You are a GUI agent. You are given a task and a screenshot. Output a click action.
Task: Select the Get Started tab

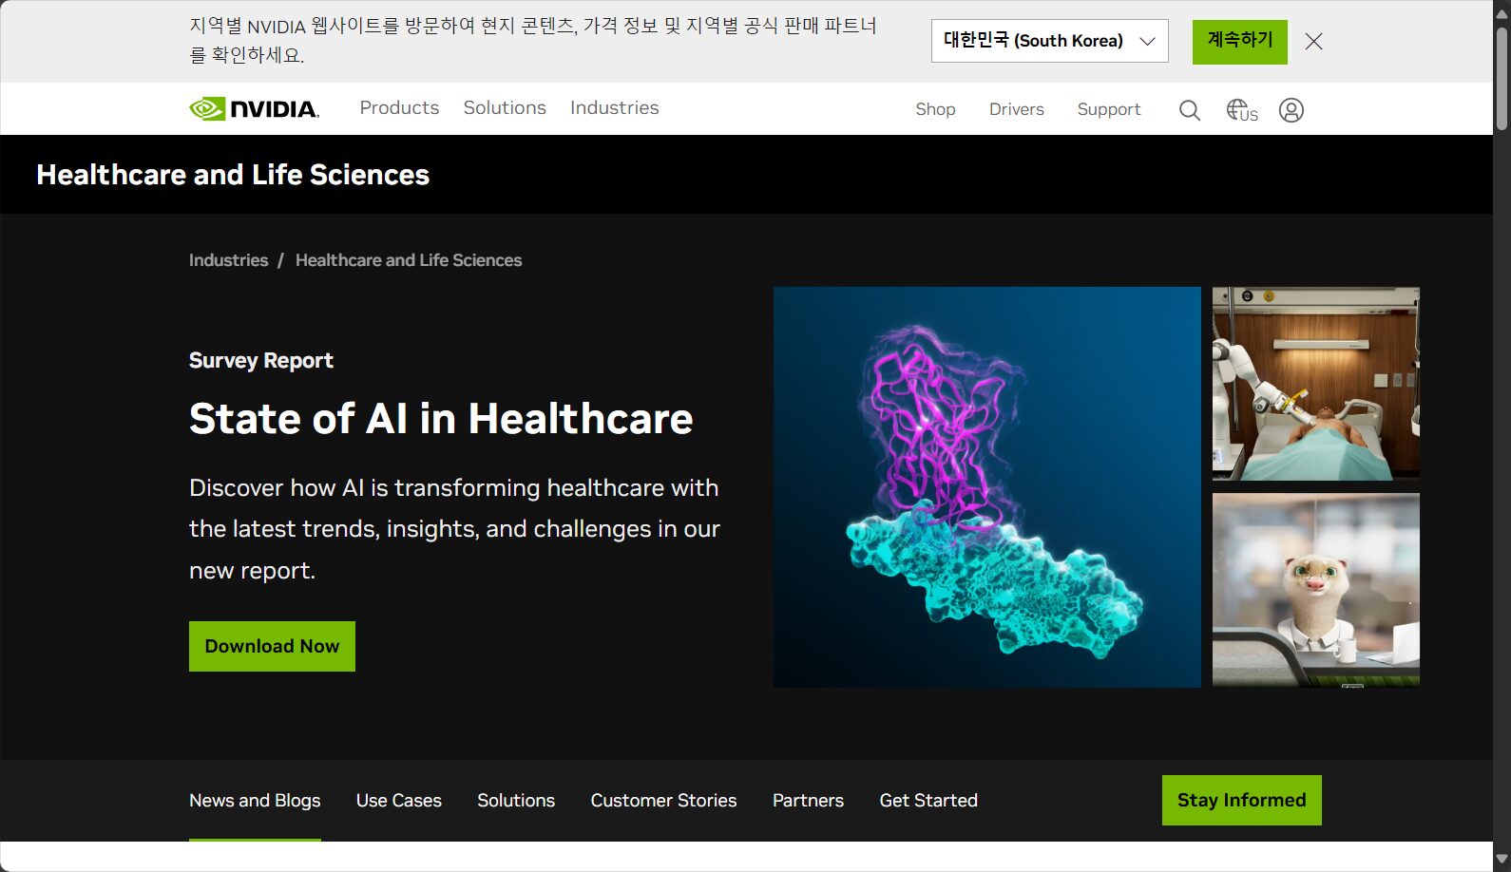point(928,801)
